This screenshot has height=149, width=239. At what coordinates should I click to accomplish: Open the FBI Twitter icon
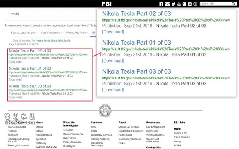(x=174, y=4)
